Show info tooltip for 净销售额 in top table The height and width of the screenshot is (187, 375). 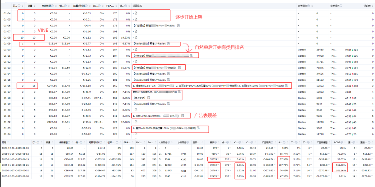pos(52,6)
